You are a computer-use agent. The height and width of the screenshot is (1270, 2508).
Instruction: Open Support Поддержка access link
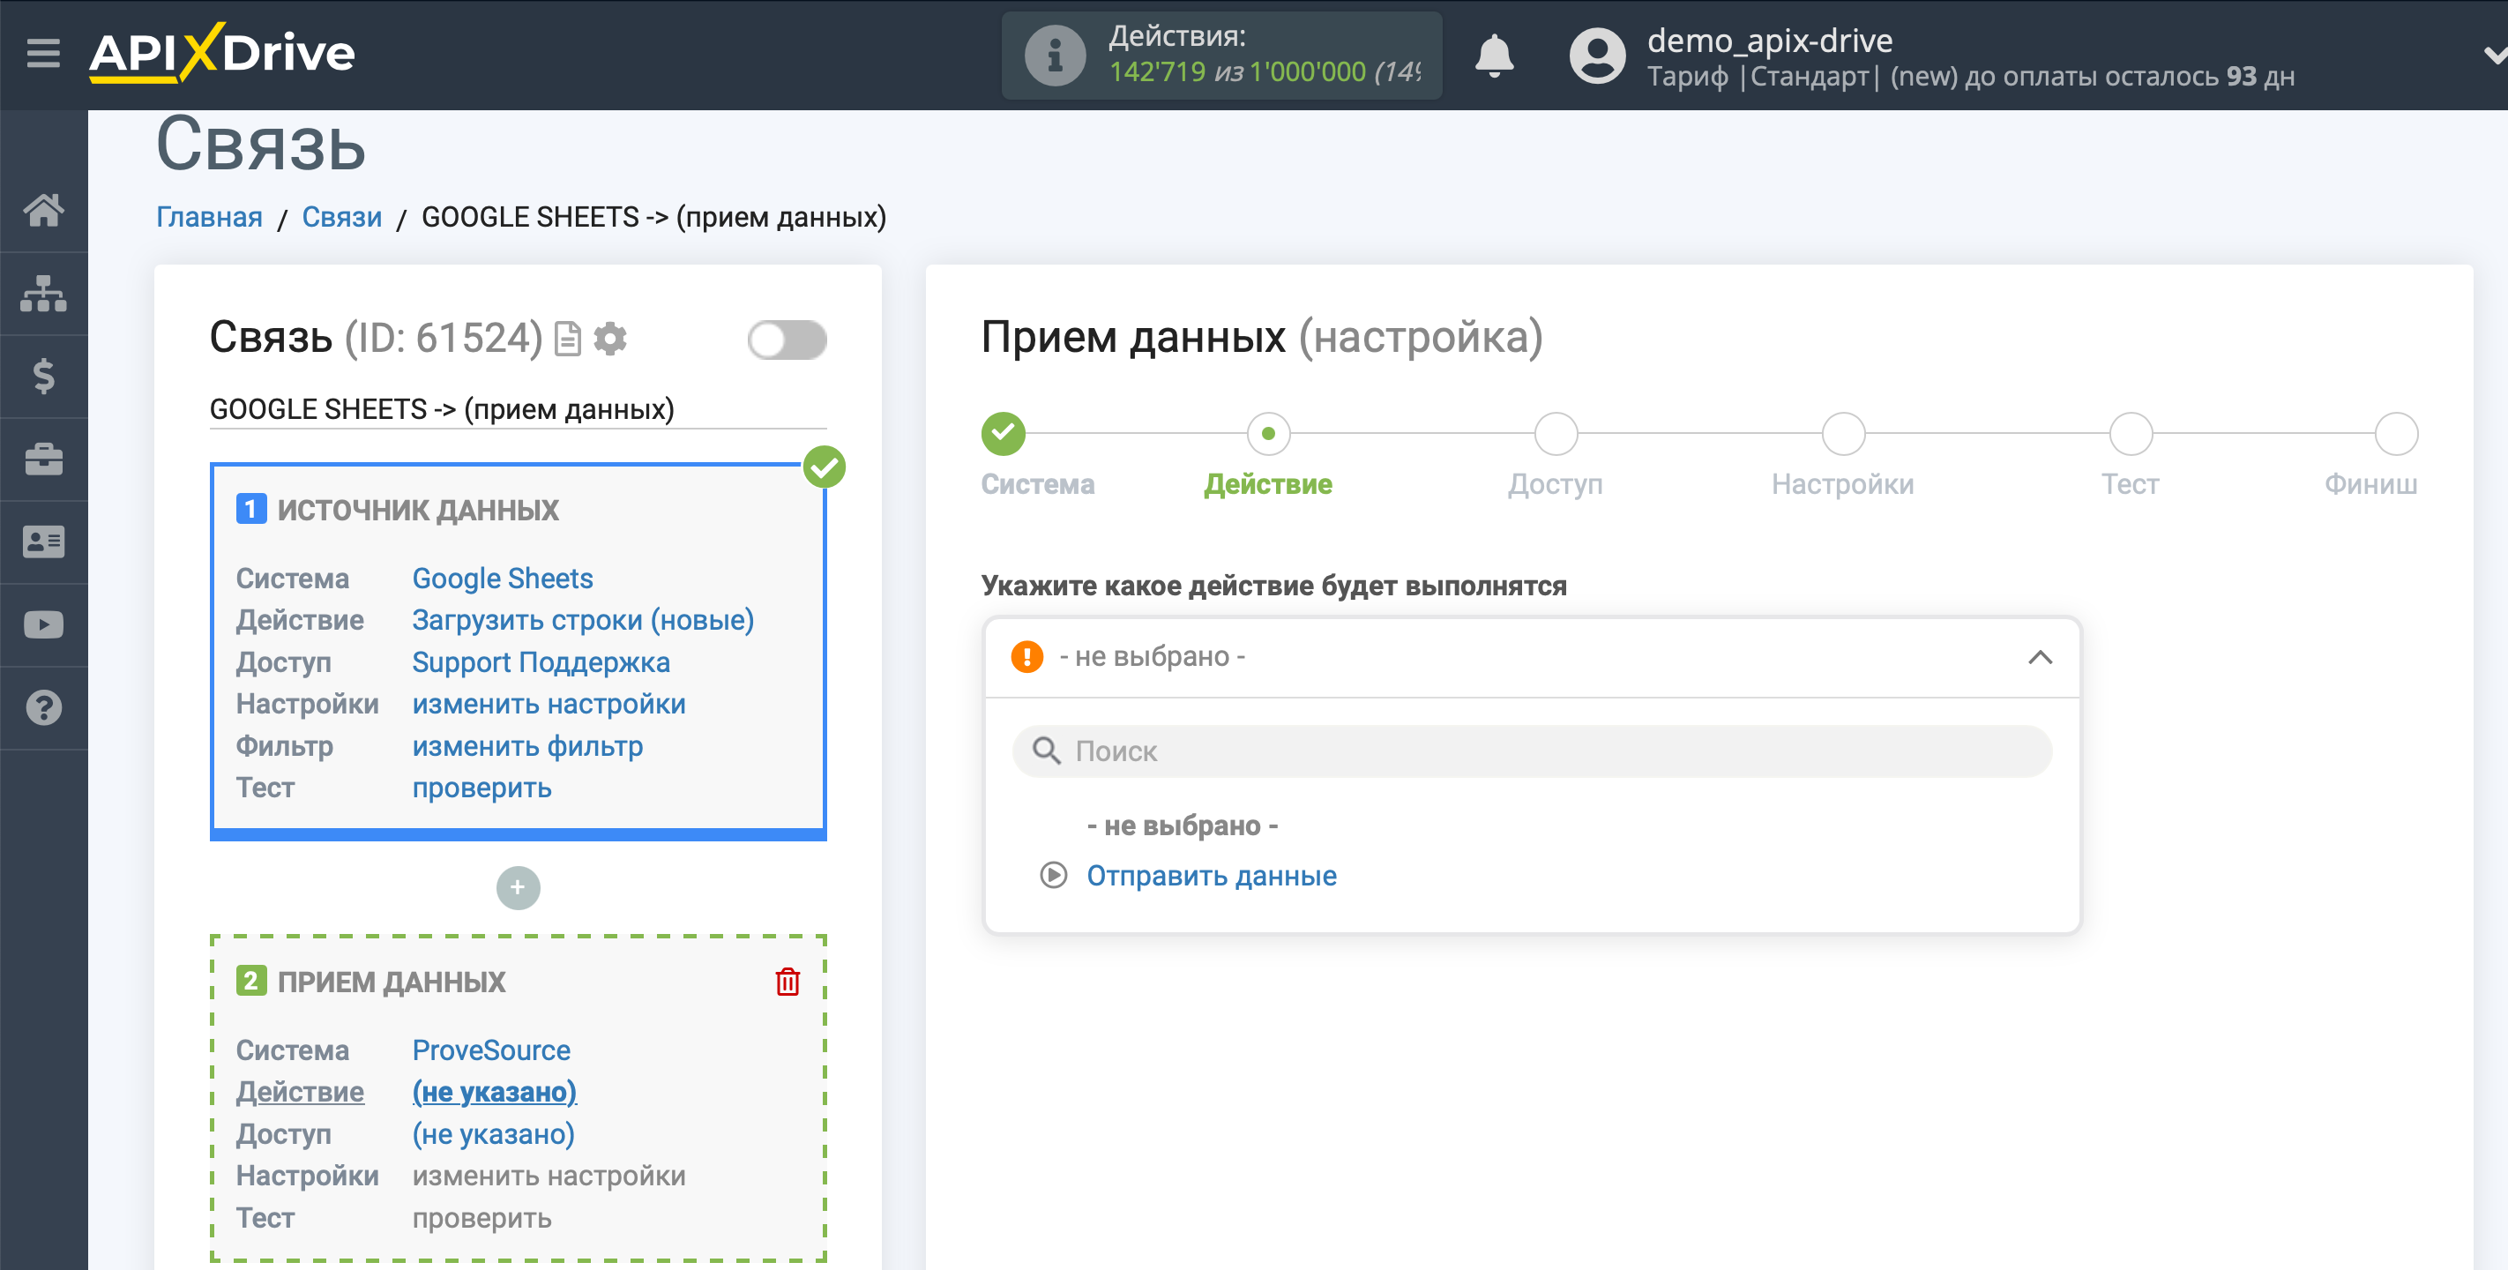click(541, 662)
